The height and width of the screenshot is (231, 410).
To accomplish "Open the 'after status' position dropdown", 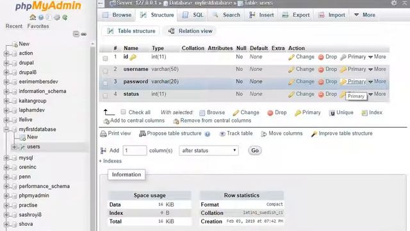I will (209, 151).
